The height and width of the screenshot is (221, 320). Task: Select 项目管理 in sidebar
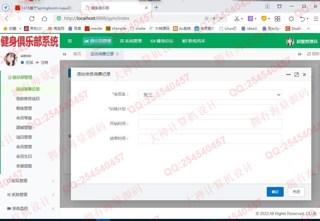pos(24,137)
